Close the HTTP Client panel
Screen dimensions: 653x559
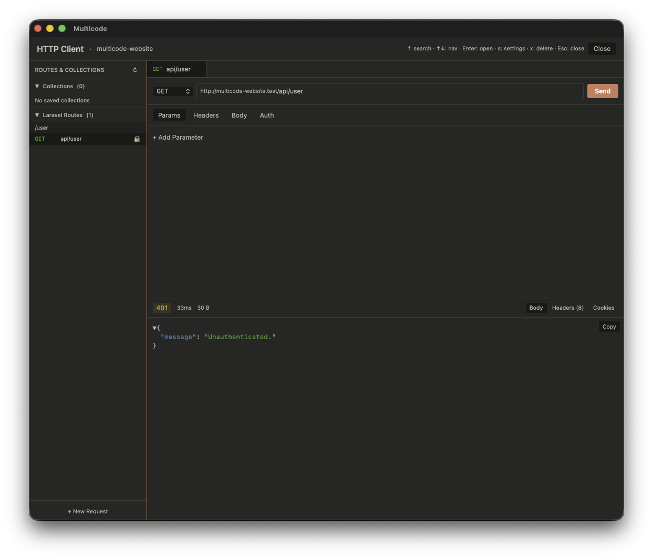point(602,49)
